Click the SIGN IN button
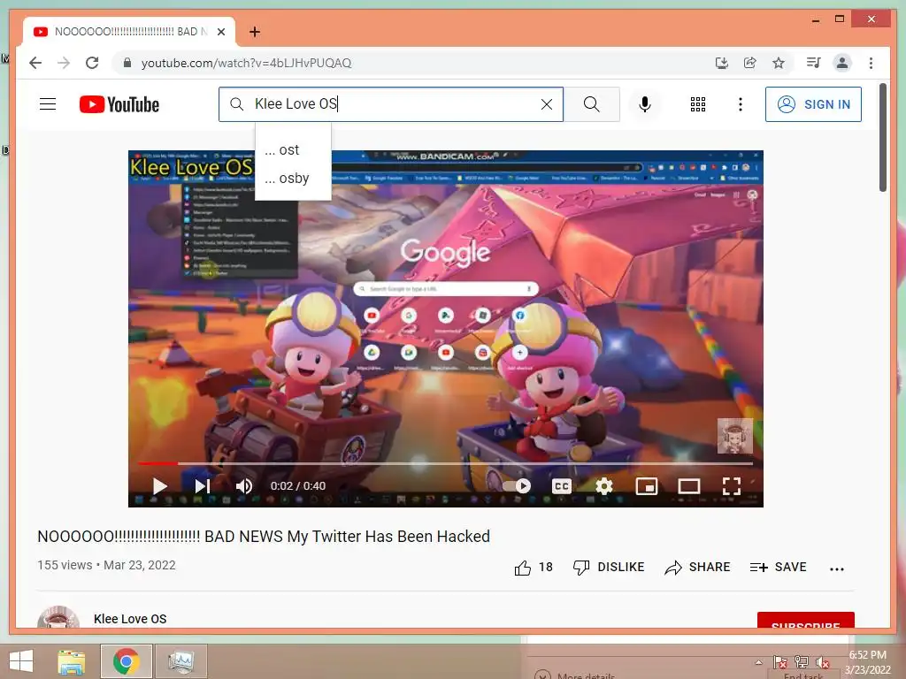906x679 pixels. [813, 104]
